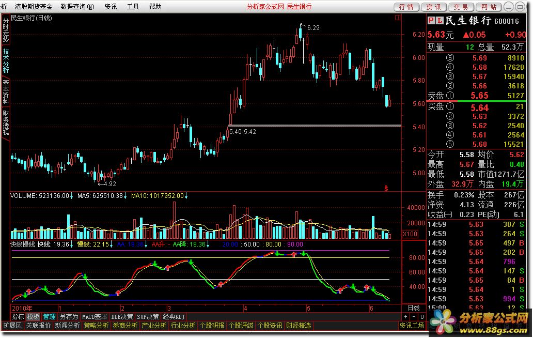Click the down arrow after blue AA value

click(146, 244)
